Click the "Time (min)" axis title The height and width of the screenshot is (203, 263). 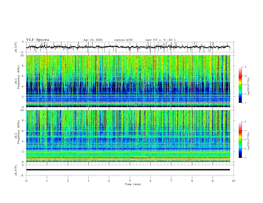pyautogui.click(x=133, y=184)
